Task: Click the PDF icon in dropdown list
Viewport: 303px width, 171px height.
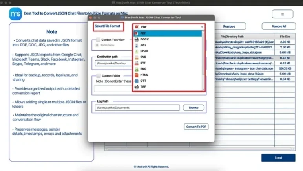Action: pos(137,33)
